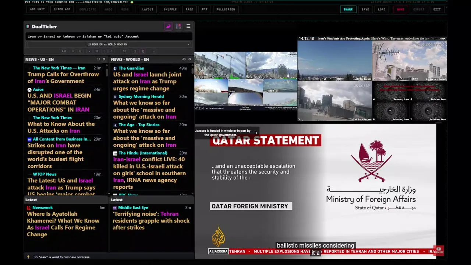Click the Business Insider source icon
The image size is (471, 265).
point(29,139)
